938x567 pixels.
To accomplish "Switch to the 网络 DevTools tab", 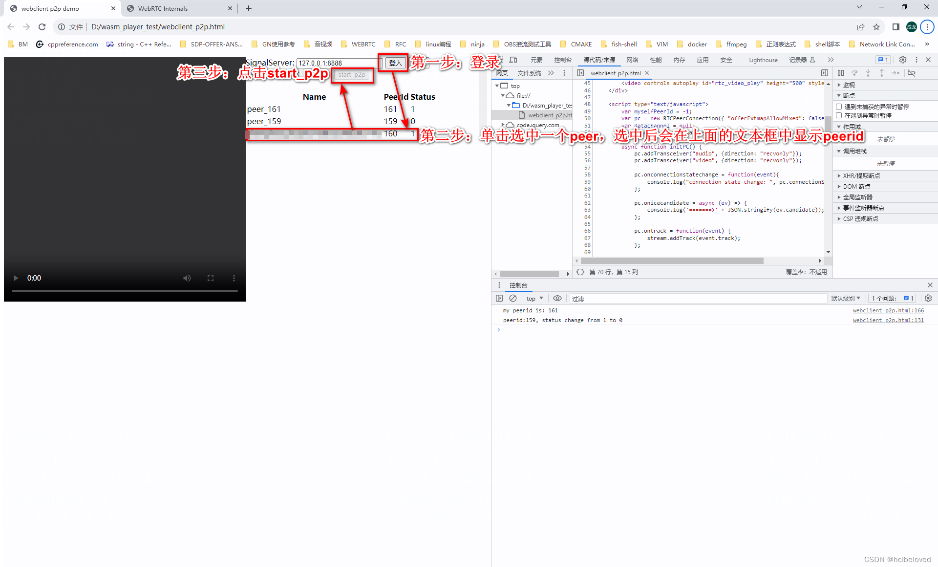I will pos(632,60).
